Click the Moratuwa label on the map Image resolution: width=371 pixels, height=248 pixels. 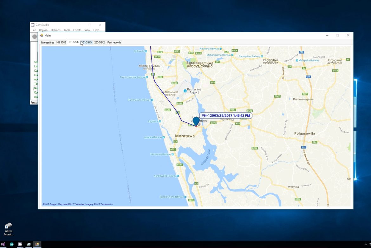pyautogui.click(x=185, y=136)
